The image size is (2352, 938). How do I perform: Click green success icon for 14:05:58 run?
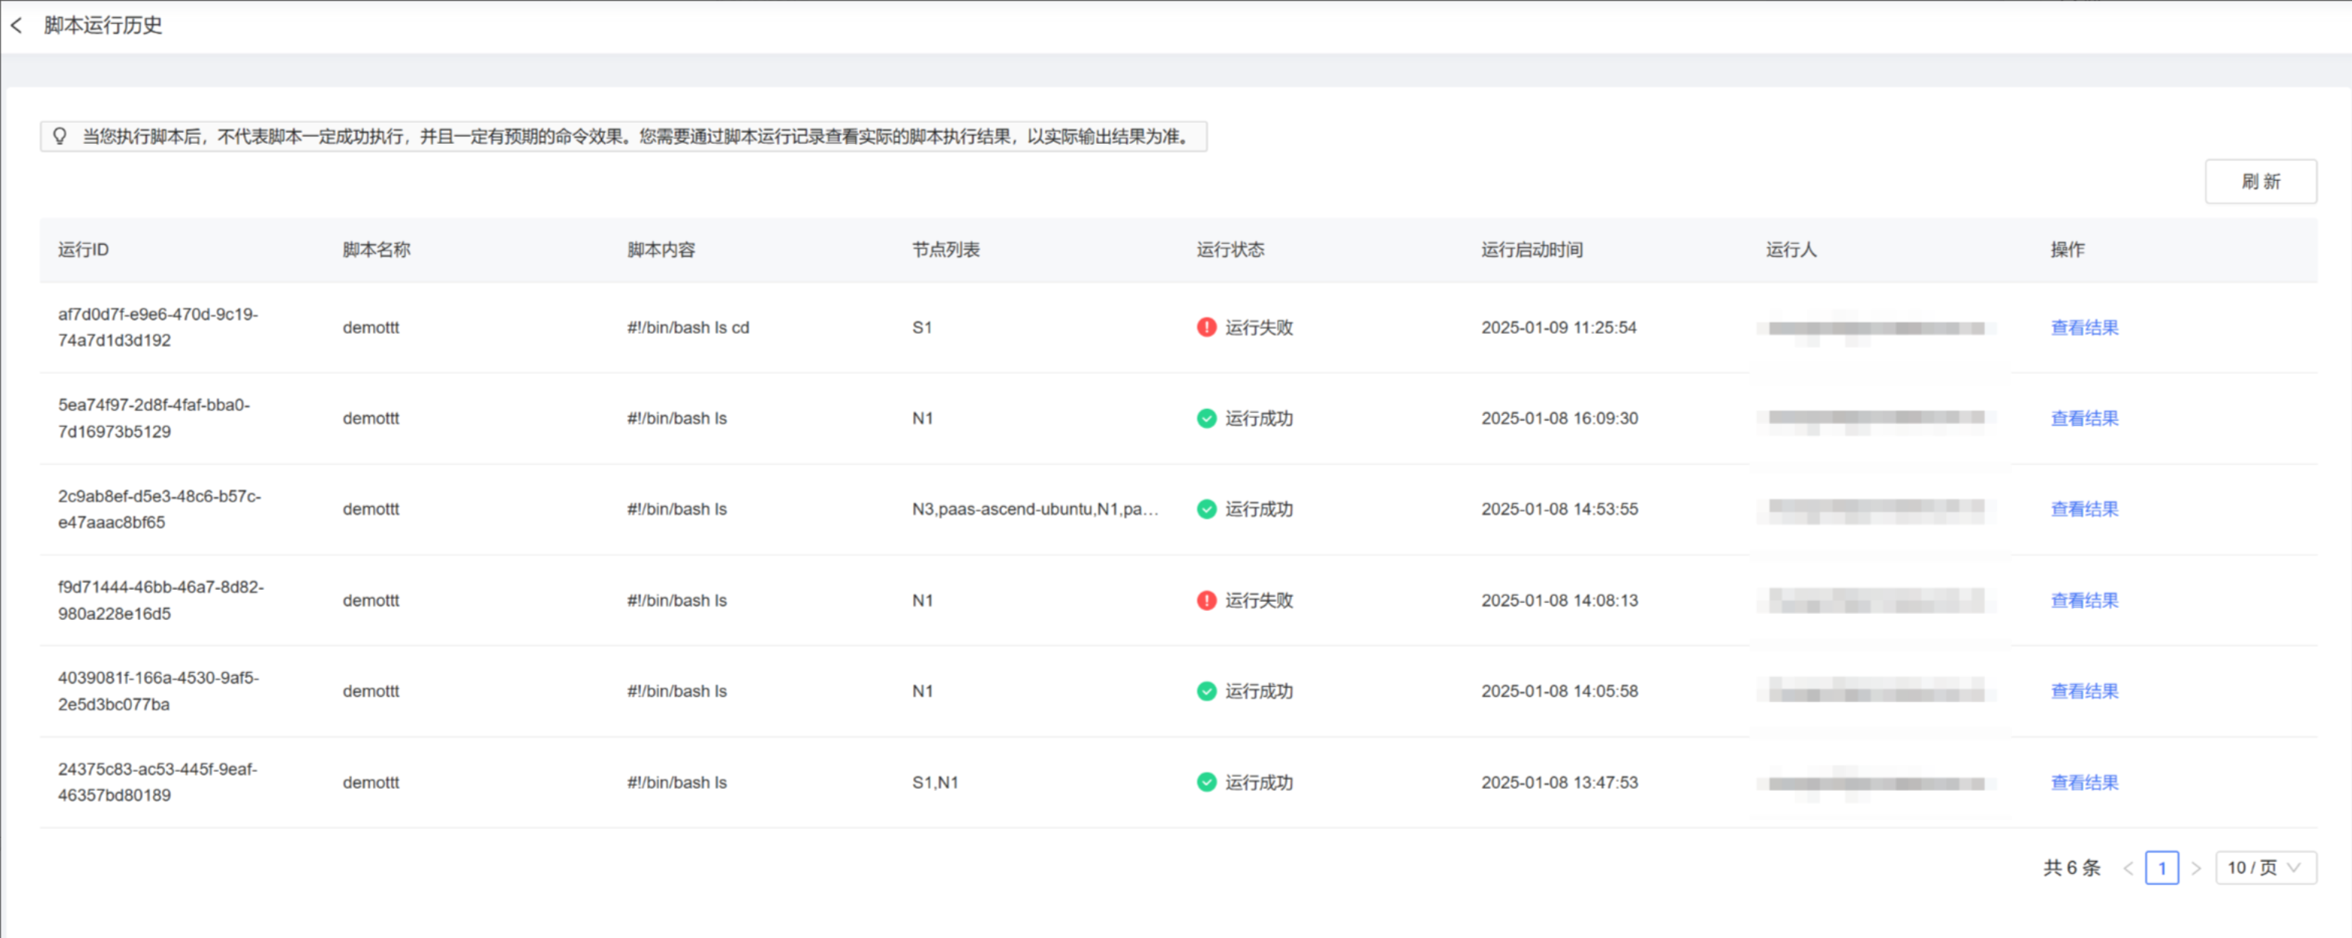coord(1206,692)
